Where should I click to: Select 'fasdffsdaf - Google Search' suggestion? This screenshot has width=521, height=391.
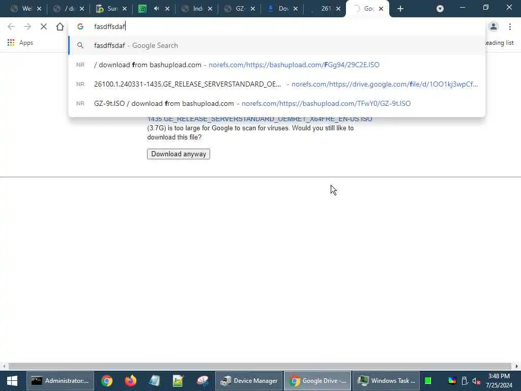(x=276, y=45)
